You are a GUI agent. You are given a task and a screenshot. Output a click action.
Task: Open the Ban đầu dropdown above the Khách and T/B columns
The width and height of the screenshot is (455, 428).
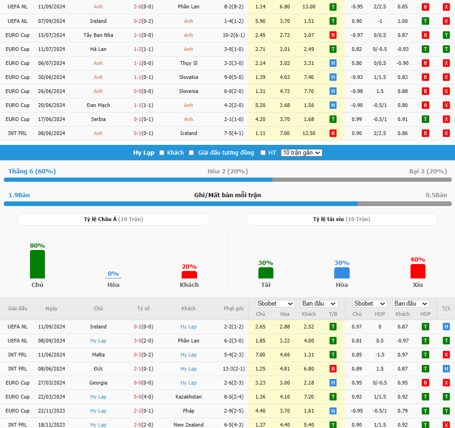pos(319,304)
